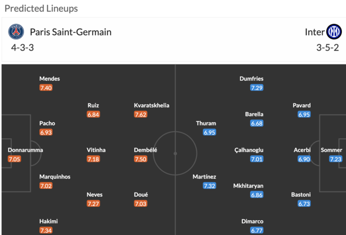The image size is (346, 235).
Task: Click the Paris Saint-Germain club crest
Action: (x=17, y=32)
